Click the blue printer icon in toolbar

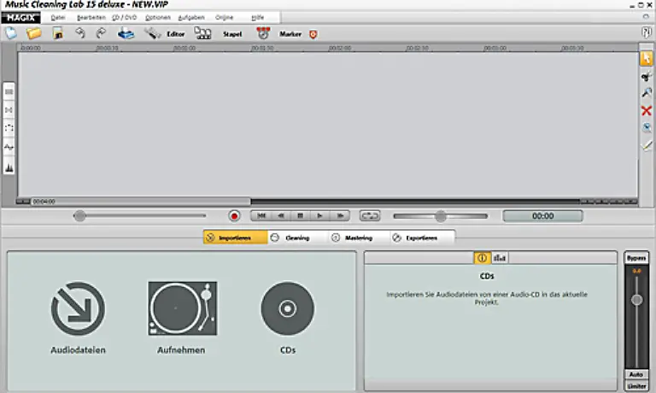click(x=126, y=33)
